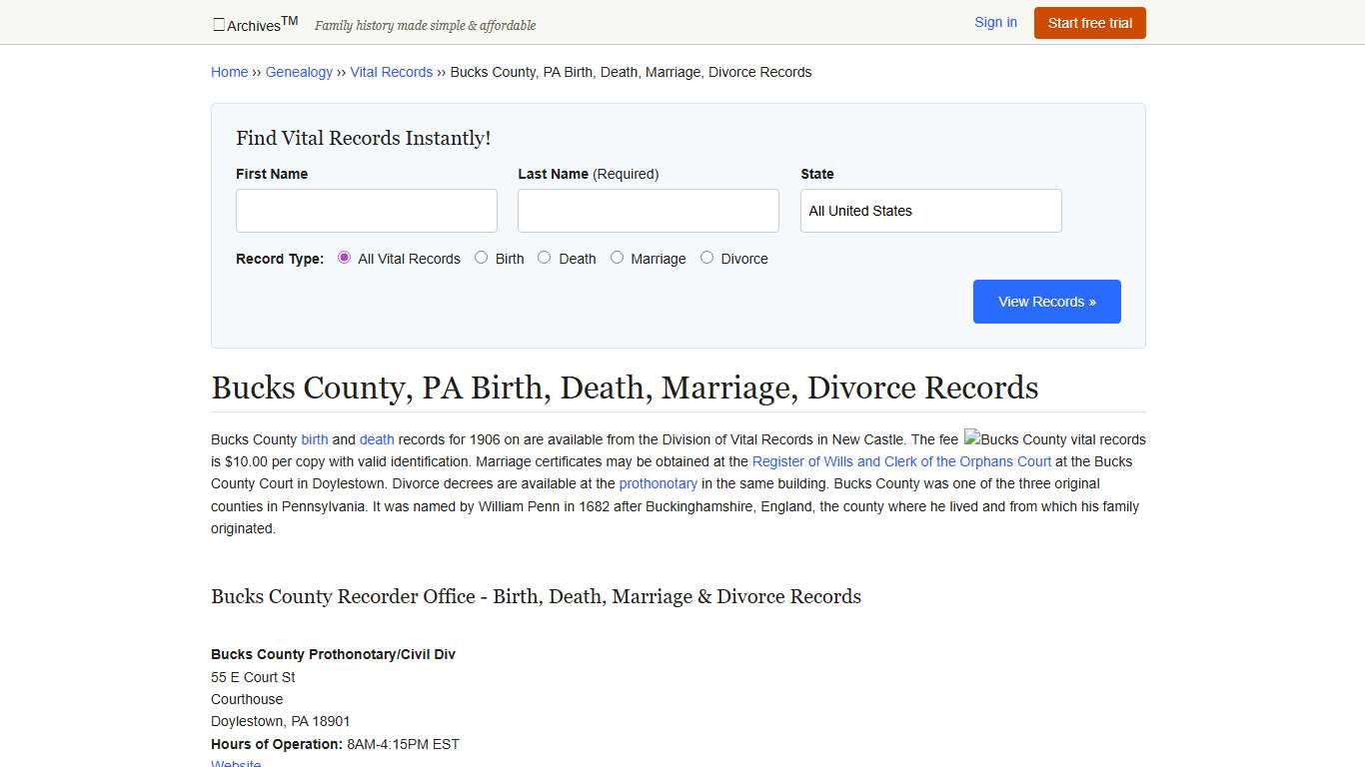Select the Birth record type
1365x767 pixels.
(x=481, y=257)
